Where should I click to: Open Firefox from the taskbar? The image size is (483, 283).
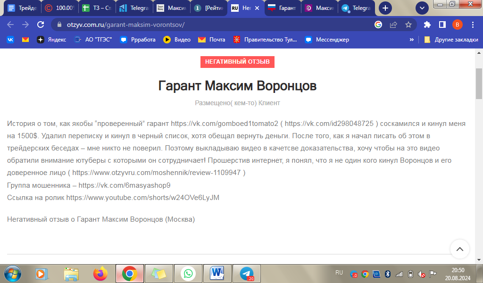click(x=100, y=274)
